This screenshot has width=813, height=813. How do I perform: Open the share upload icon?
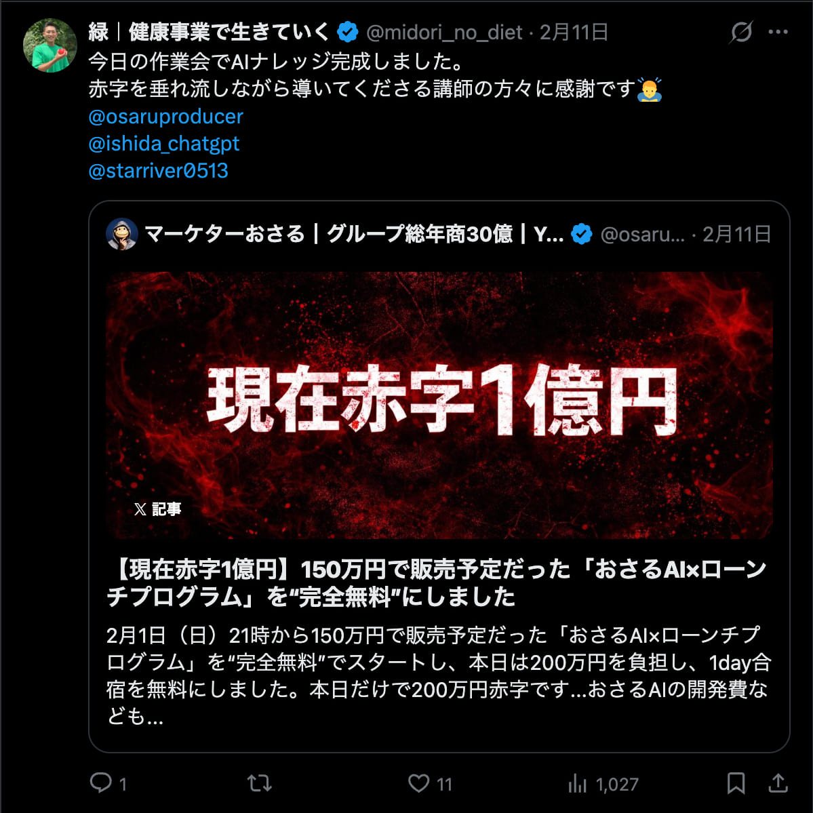pyautogui.click(x=778, y=782)
